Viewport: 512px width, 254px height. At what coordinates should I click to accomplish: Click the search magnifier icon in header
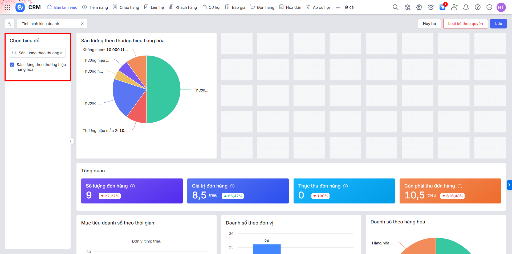[x=395, y=7]
